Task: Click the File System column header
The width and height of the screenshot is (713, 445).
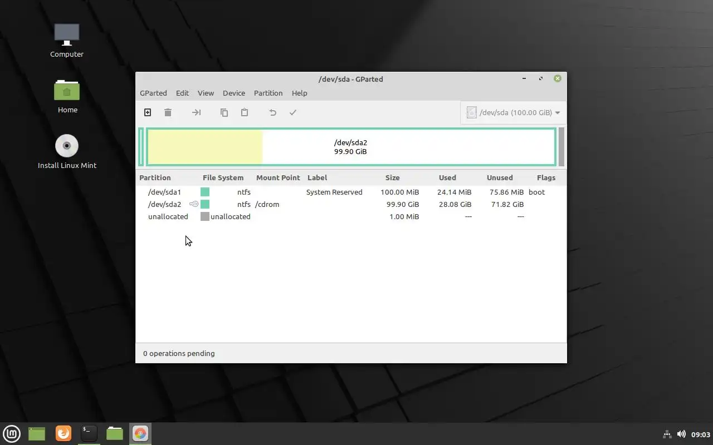Action: tap(223, 177)
